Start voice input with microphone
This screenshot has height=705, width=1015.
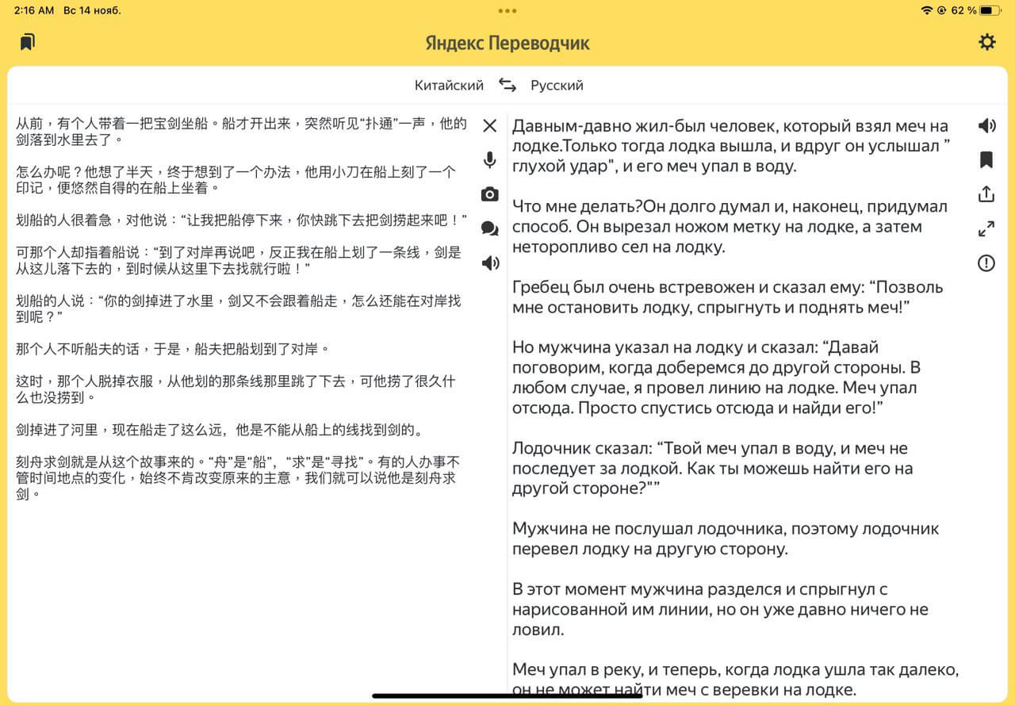coord(490,160)
